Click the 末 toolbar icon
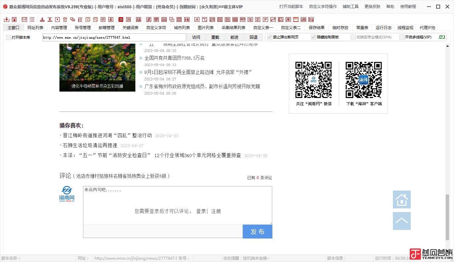 tap(111, 20)
